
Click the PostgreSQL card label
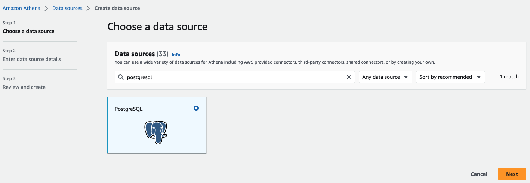129,109
